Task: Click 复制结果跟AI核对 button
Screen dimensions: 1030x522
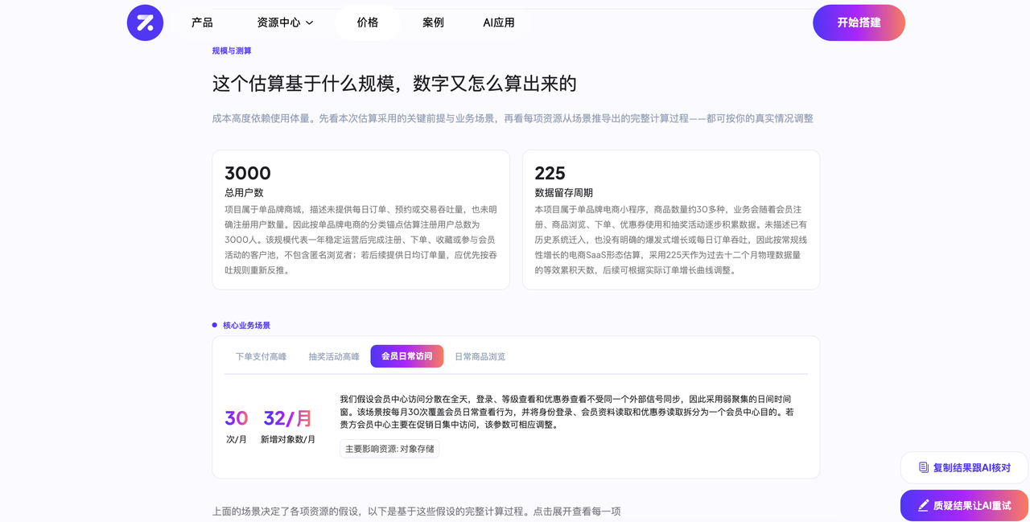Action: coord(964,467)
